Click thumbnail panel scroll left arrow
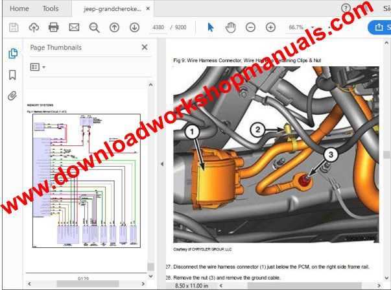Screen dimensions: 391x290 pyautogui.click(x=29, y=284)
